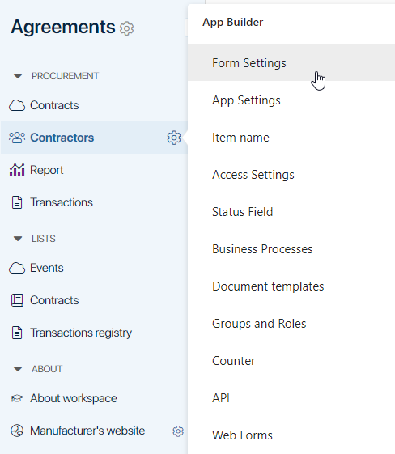
Task: Click the bar chart icon beside Report
Action: pos(17,170)
